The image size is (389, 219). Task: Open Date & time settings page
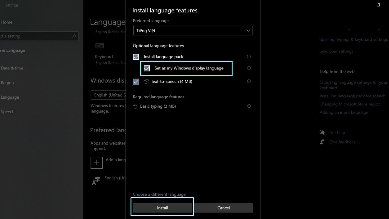(x=12, y=68)
